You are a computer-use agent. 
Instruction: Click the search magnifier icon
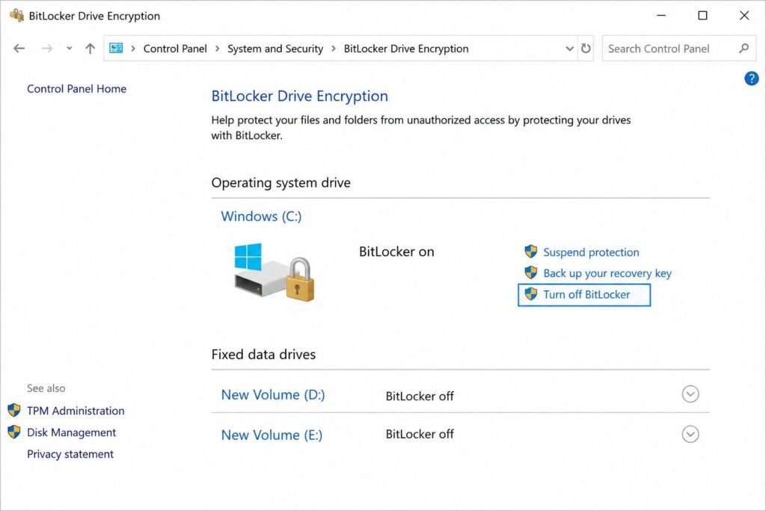[x=744, y=49]
